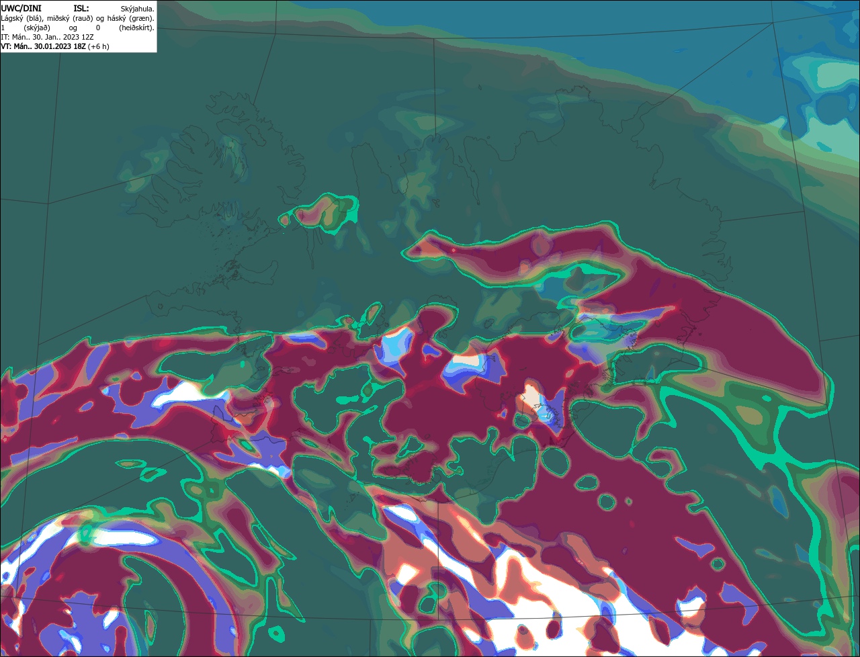
Task: Click the 'IT: Mán.. 30. Jan.. 2023 12Z' line
Action: click(x=47, y=38)
